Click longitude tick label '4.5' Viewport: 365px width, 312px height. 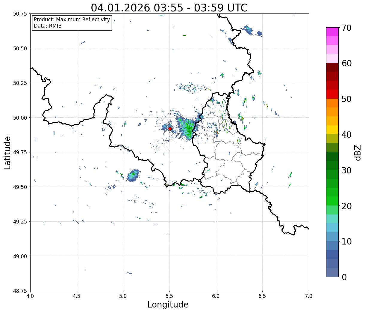[x=77, y=296]
